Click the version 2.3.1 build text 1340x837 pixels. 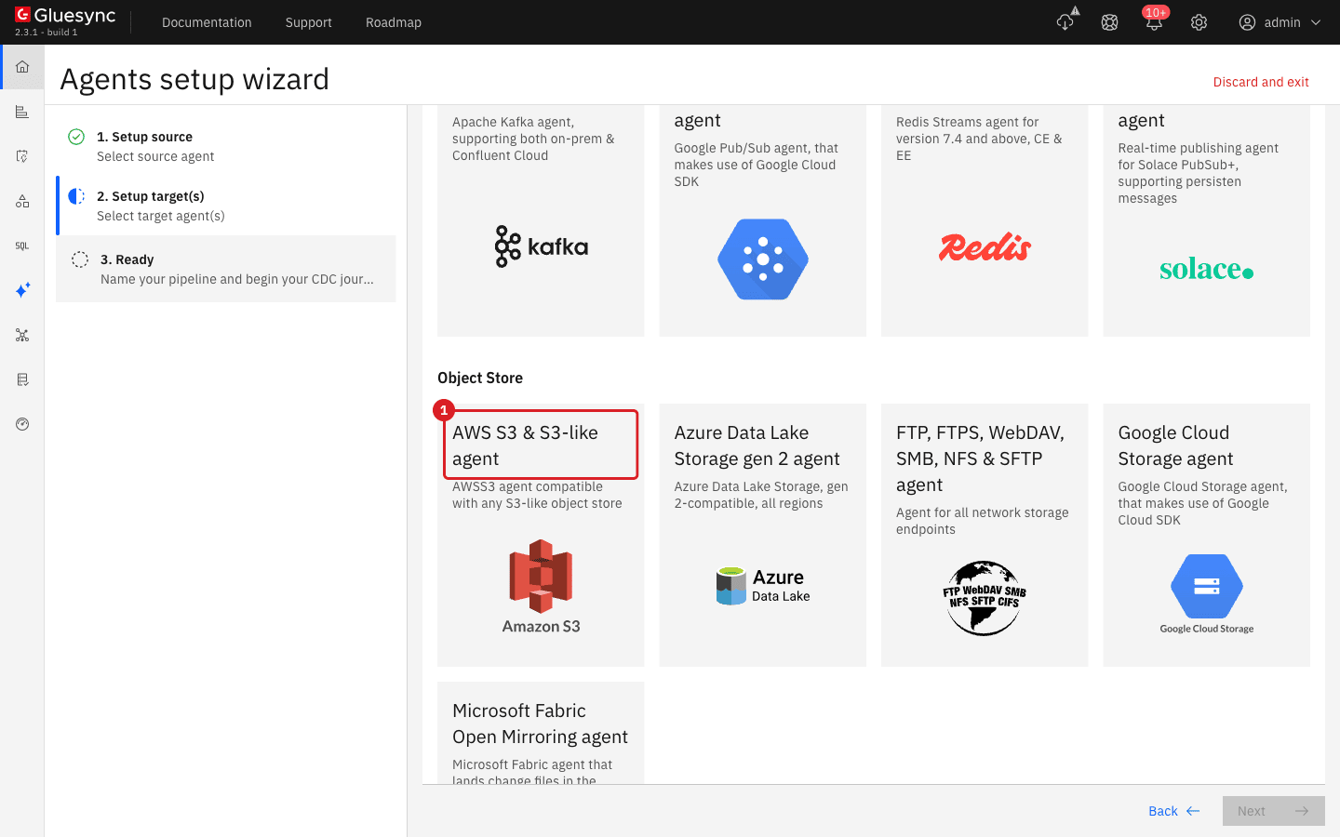tap(47, 33)
